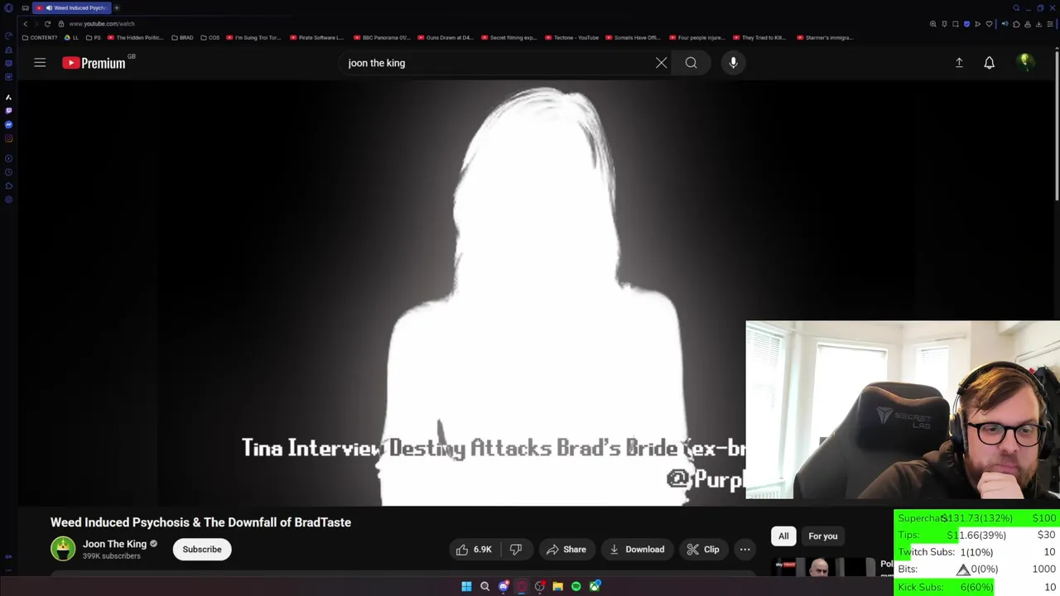Open Spotify from the taskbar
This screenshot has width=1060, height=596.
[576, 586]
